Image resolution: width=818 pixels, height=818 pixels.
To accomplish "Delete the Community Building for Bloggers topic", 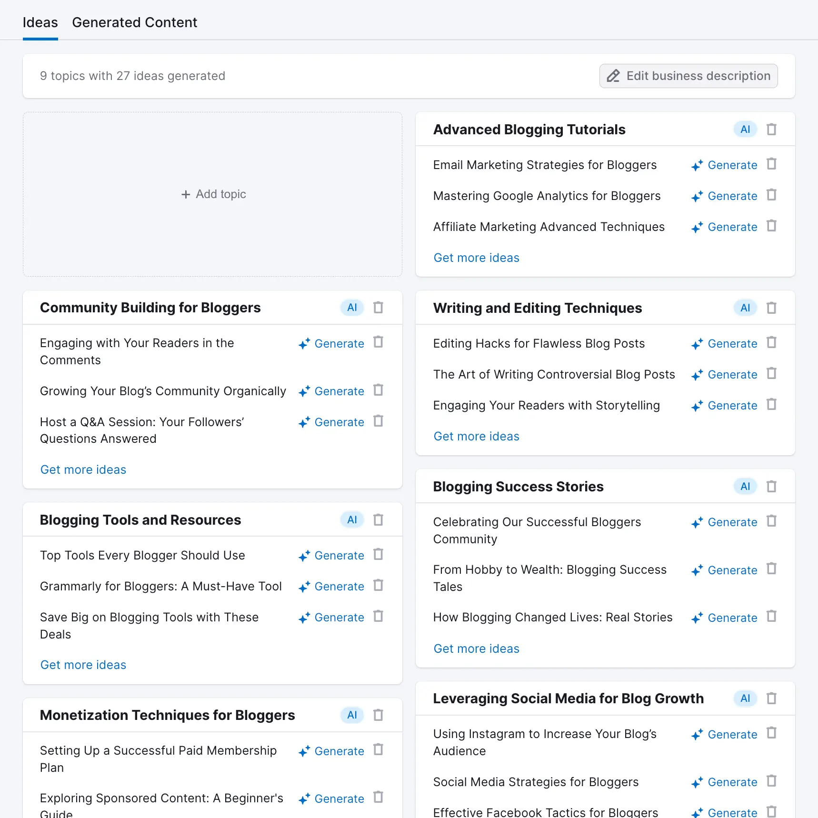I will [x=378, y=307].
